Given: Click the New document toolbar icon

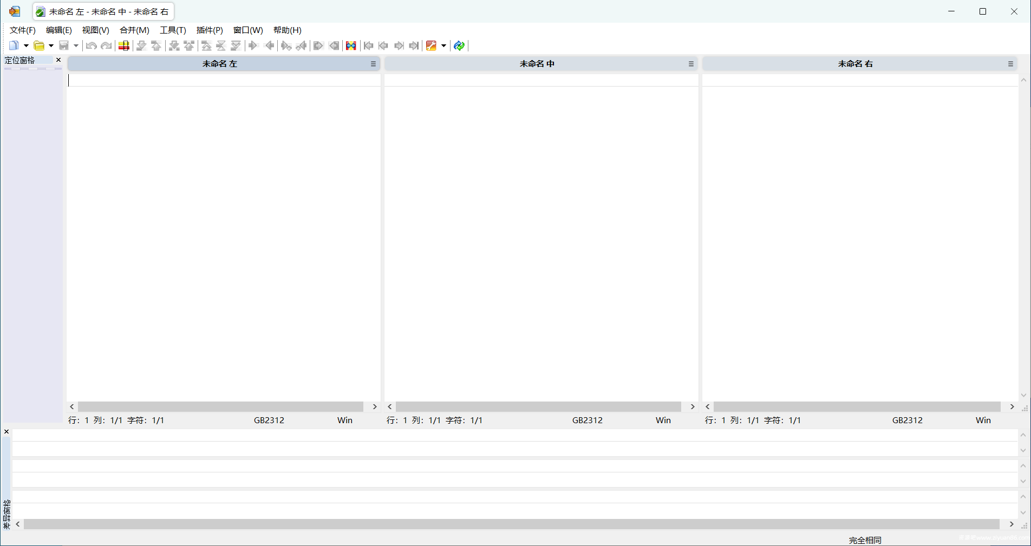Looking at the screenshot, I should coord(14,45).
